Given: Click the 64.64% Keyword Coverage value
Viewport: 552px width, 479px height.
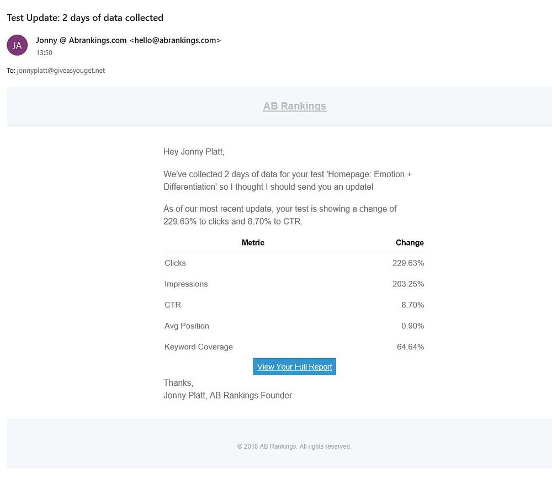Looking at the screenshot, I should coord(410,347).
